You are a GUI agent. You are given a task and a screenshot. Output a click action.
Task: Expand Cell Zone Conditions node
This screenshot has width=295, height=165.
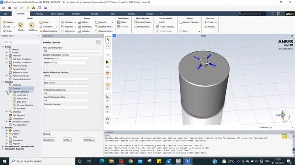6,59
